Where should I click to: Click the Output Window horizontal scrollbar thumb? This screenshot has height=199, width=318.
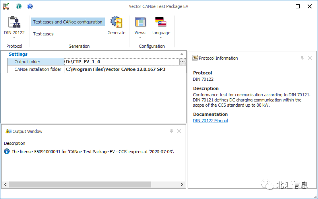pos(80,184)
